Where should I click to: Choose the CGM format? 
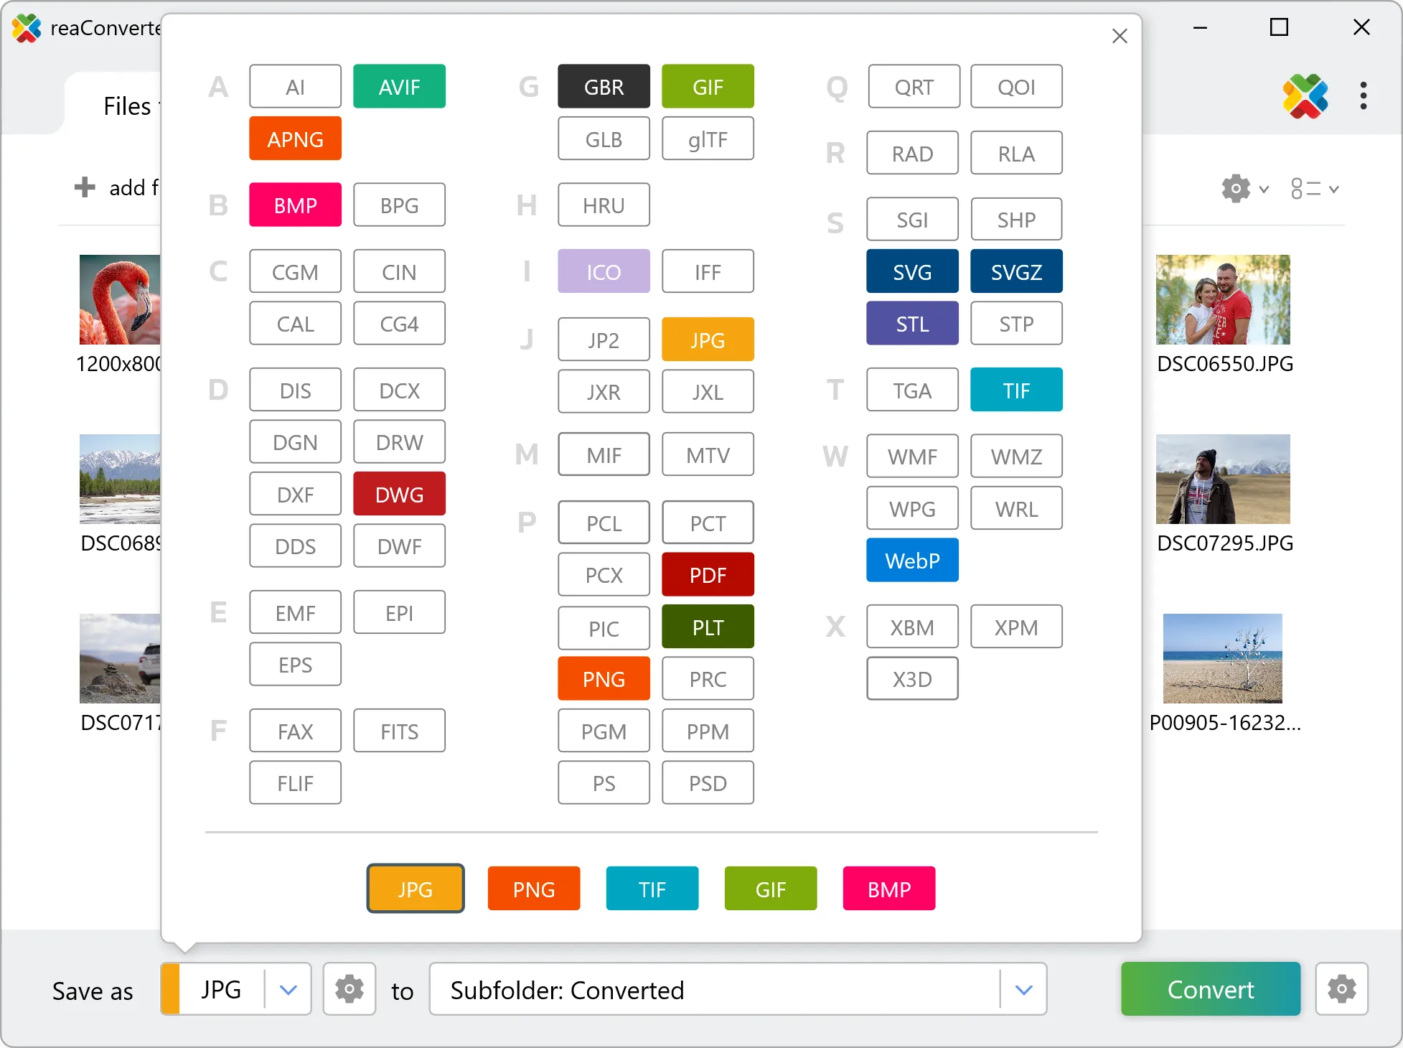point(295,271)
